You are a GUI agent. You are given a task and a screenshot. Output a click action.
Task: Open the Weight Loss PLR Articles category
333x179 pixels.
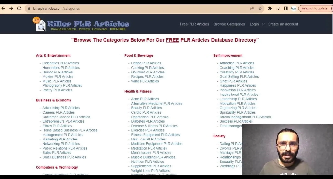pyautogui.click(x=150, y=171)
